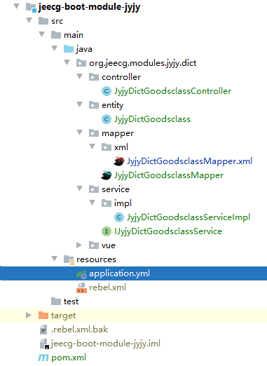Open JyjyDictGoodsclassController class
The height and width of the screenshot is (366, 267).
[172, 91]
